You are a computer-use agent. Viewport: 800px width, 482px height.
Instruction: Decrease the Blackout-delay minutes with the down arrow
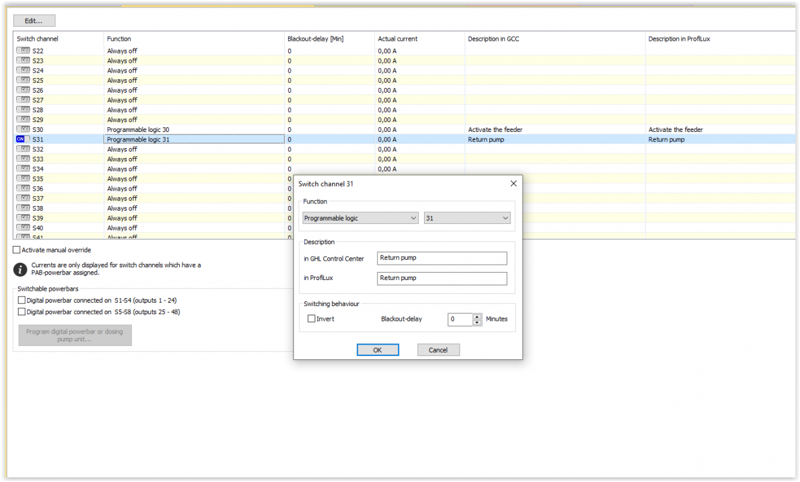(477, 323)
